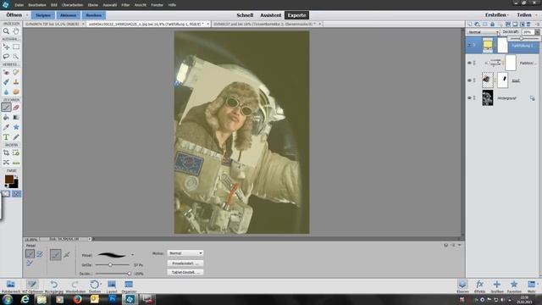Select the Sponge tool
The image size is (542, 305).
16,91
